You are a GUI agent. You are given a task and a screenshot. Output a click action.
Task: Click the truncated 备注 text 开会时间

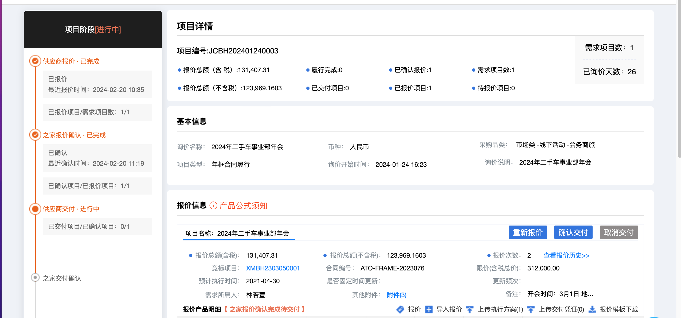[560, 294]
